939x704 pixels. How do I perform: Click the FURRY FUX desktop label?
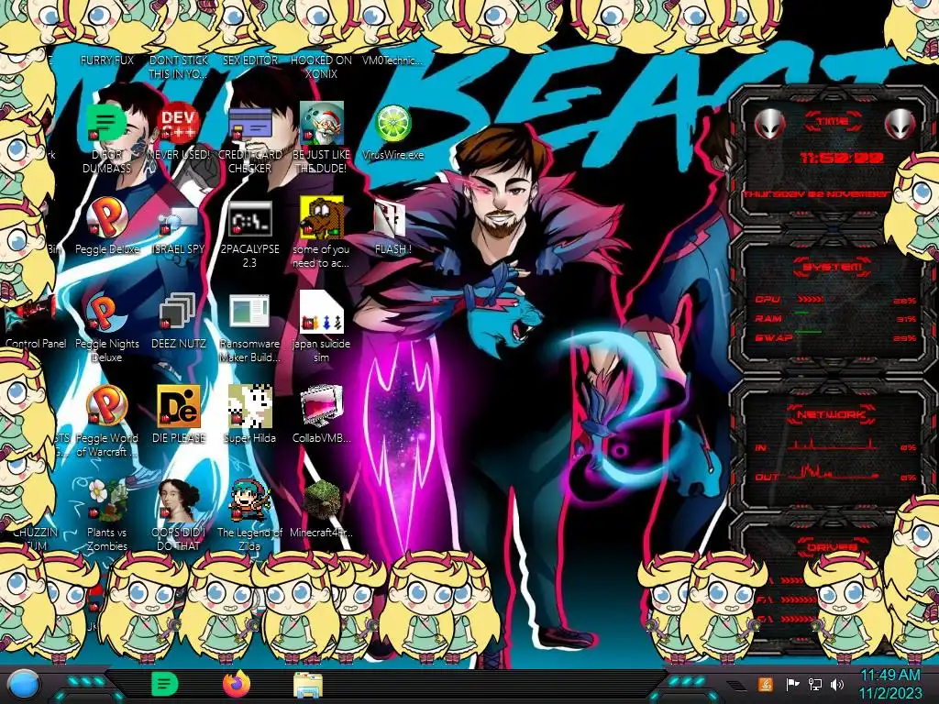[x=107, y=60]
